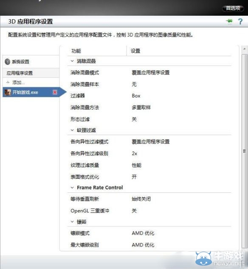248x269 pixels.
Task: Open 消除混叠样本 setting value 无
Action: pos(134,84)
